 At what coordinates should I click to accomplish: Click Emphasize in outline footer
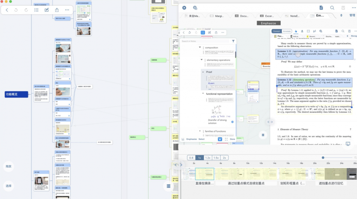tap(191, 139)
